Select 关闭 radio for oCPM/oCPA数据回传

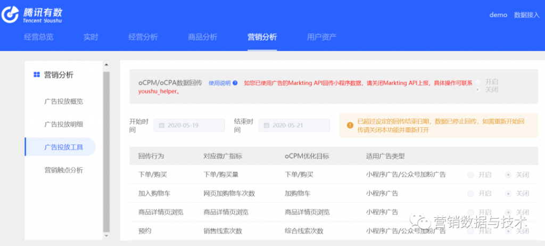pos(478,89)
